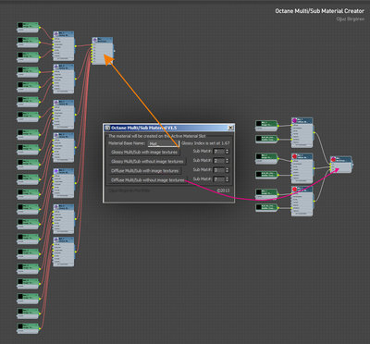This screenshot has height=344, width=370.
Task: Adjust the second Sub Mat# spinner arrows
Action: tap(228, 161)
